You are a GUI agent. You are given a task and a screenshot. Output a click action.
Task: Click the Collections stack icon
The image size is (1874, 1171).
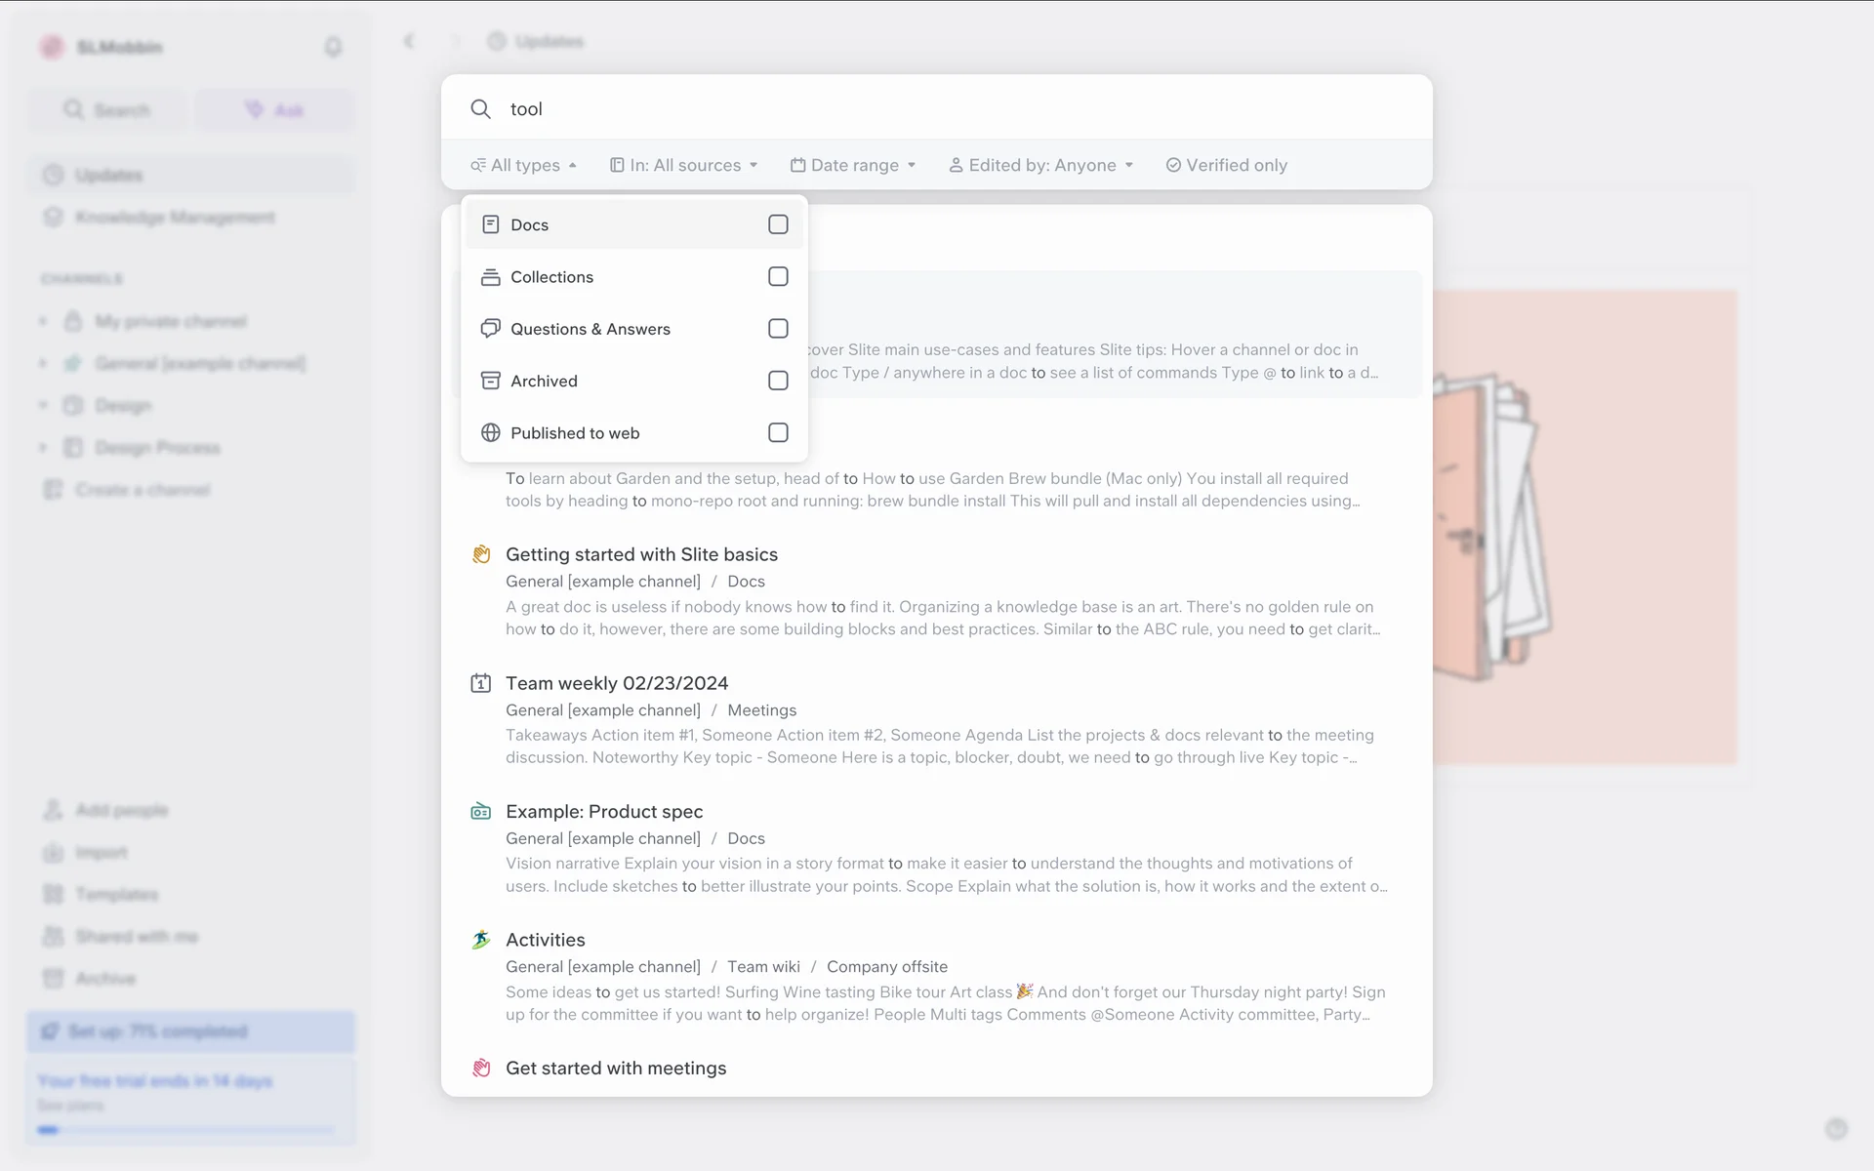[x=491, y=277]
